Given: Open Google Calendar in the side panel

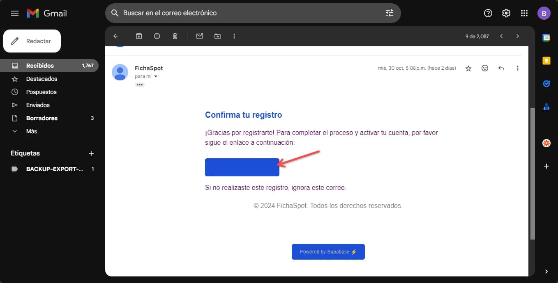Looking at the screenshot, I should 546,37.
